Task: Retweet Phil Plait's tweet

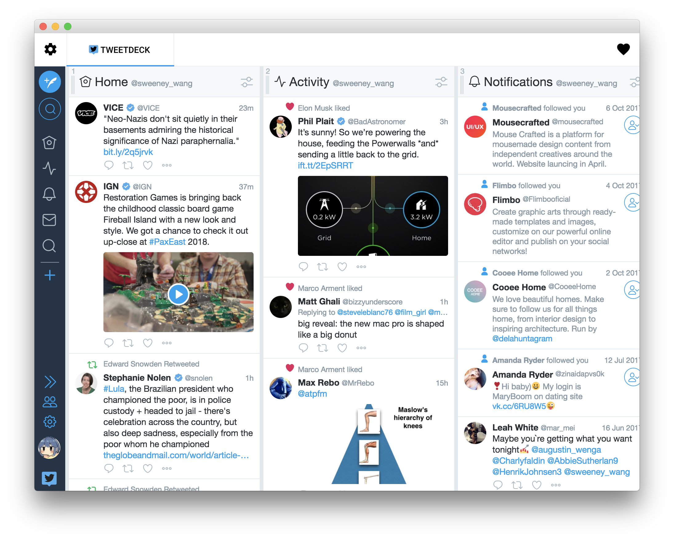Action: click(x=323, y=266)
